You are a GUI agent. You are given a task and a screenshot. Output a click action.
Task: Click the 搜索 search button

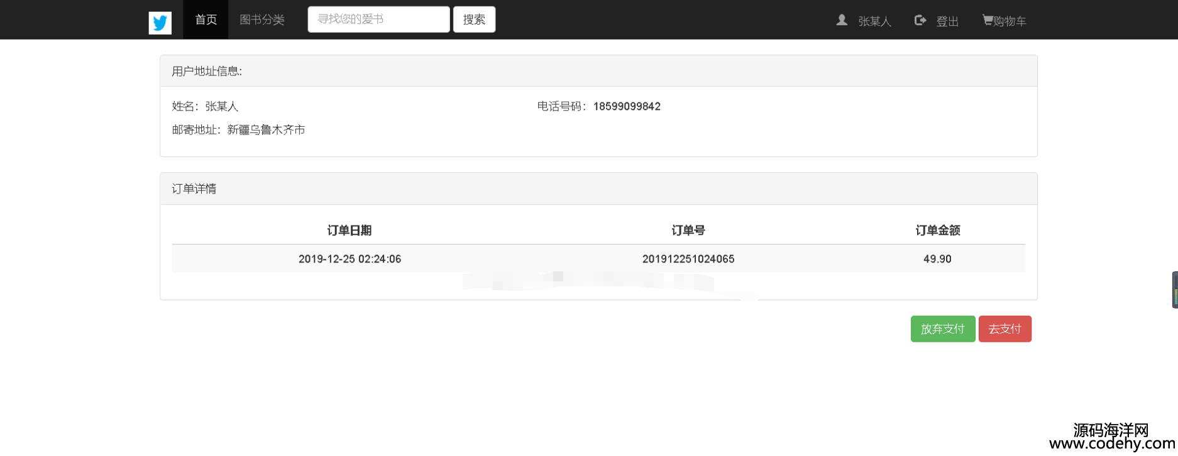tap(474, 19)
